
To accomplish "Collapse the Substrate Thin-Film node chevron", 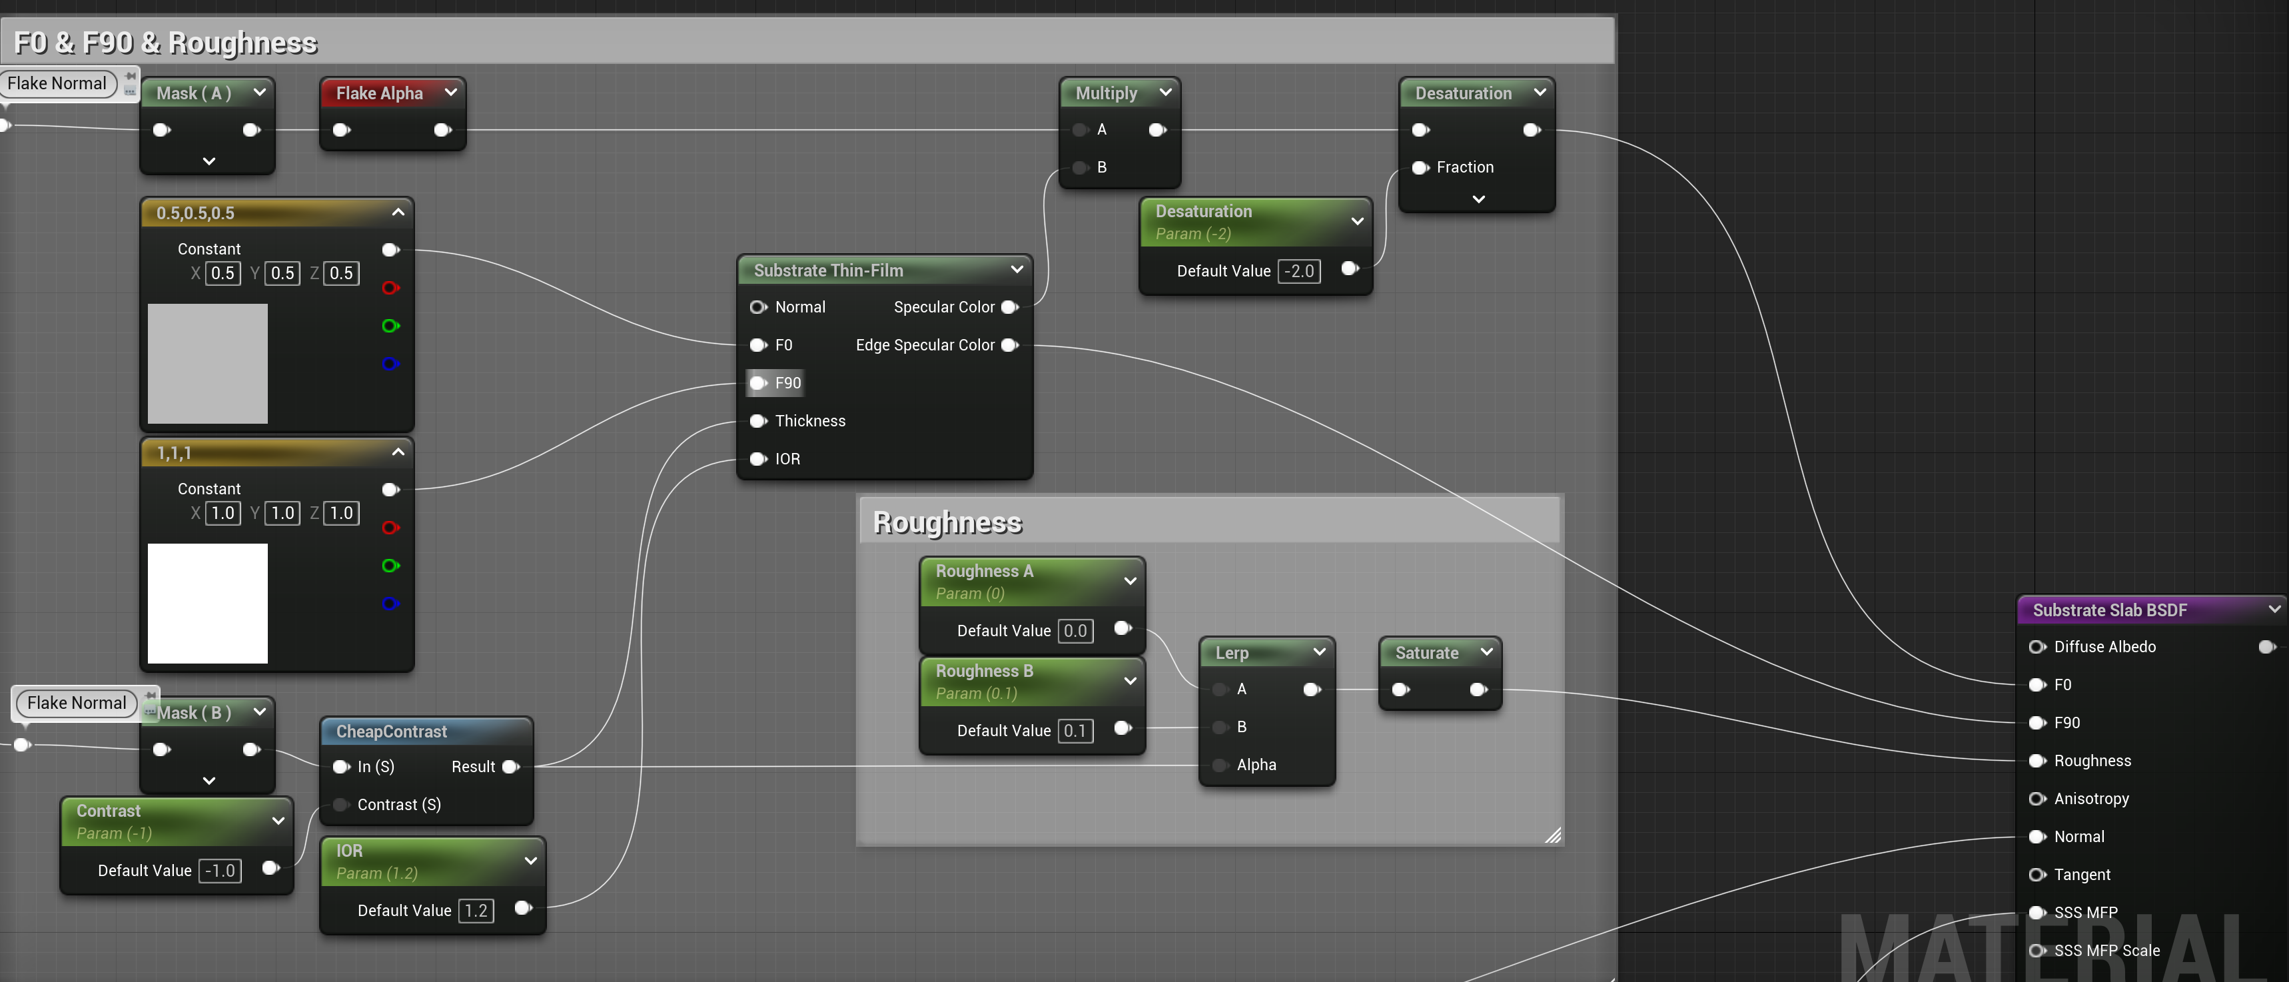I will coord(1017,269).
